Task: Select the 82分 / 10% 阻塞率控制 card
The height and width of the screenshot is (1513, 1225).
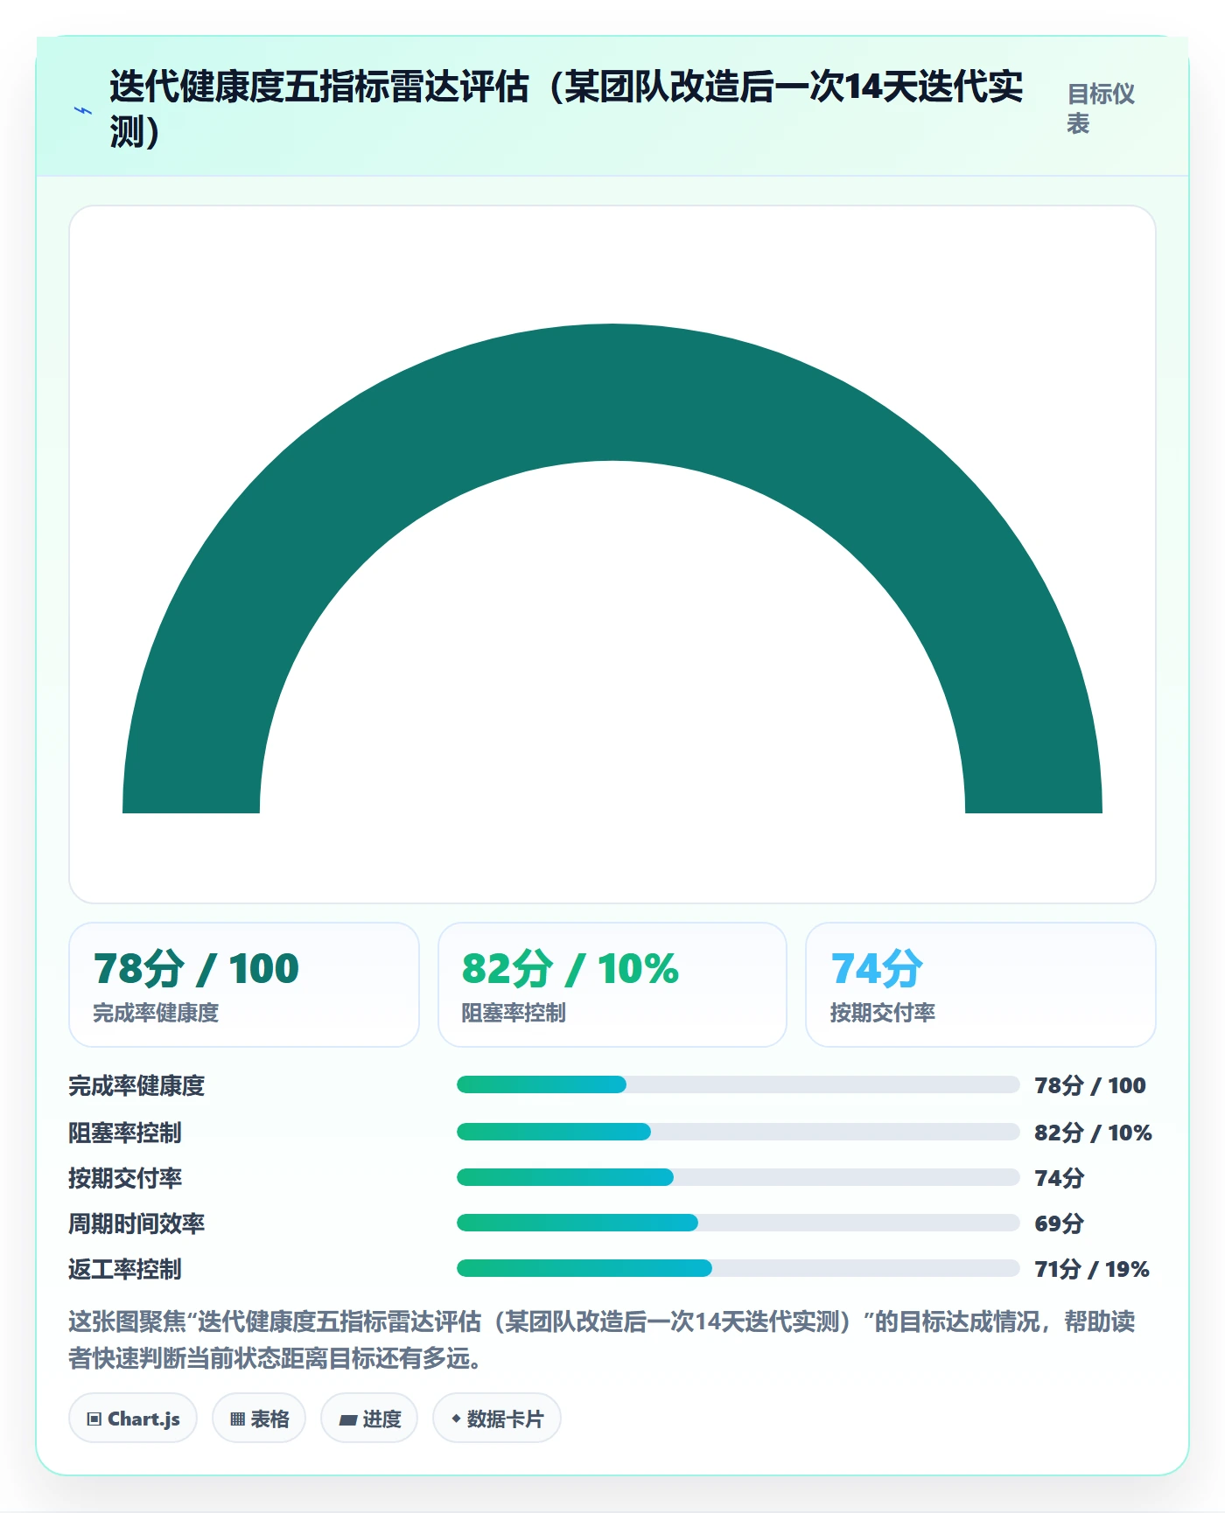Action: (612, 985)
